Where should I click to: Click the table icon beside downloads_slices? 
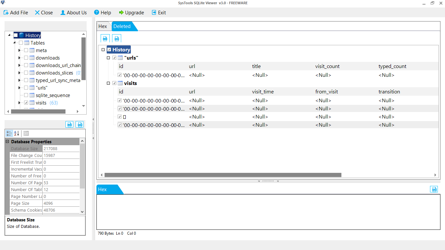[32, 73]
